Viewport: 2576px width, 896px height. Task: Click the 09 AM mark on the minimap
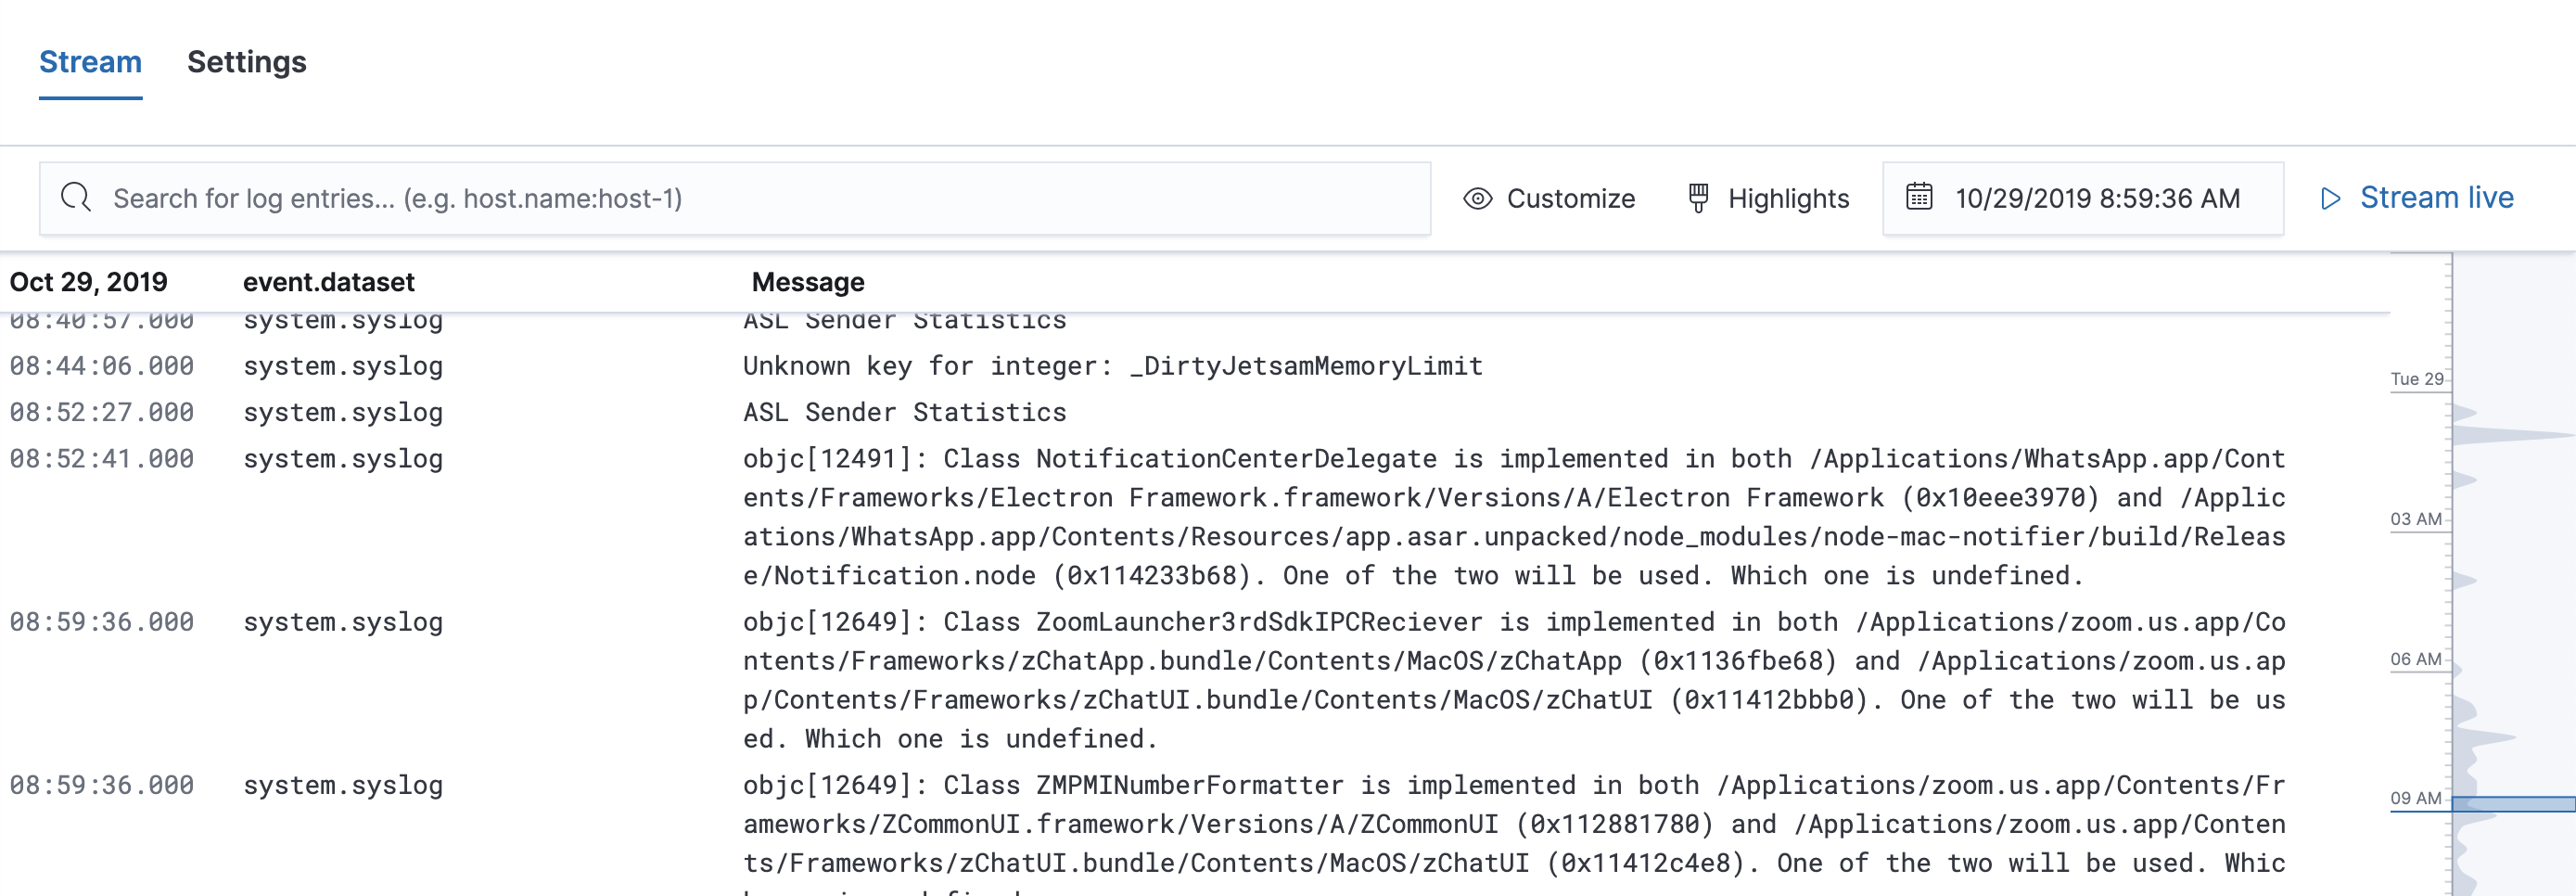tap(2417, 798)
